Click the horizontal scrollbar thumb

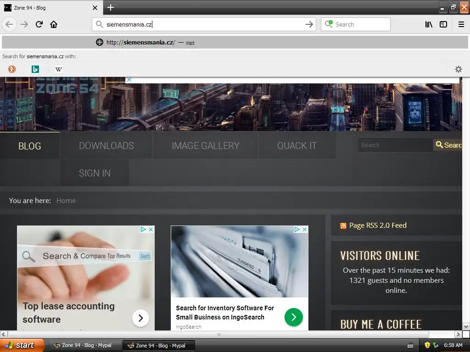218,334
